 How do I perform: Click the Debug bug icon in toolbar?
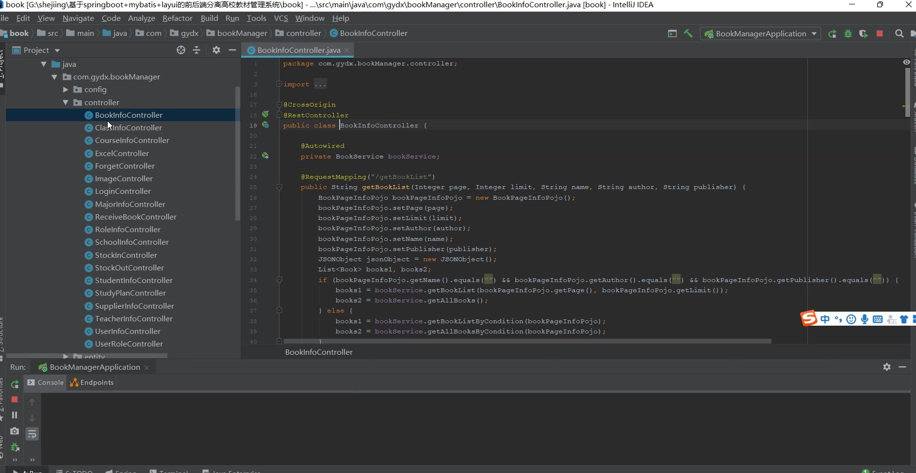[848, 33]
